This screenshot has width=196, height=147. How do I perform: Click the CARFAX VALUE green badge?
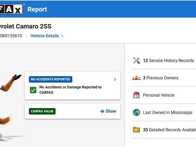point(42,111)
